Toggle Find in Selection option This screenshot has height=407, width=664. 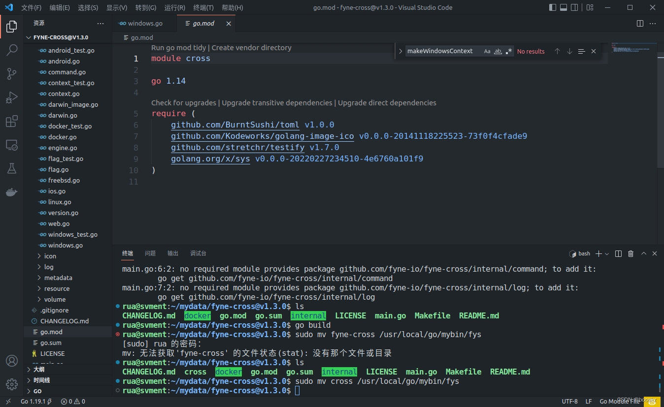point(581,51)
